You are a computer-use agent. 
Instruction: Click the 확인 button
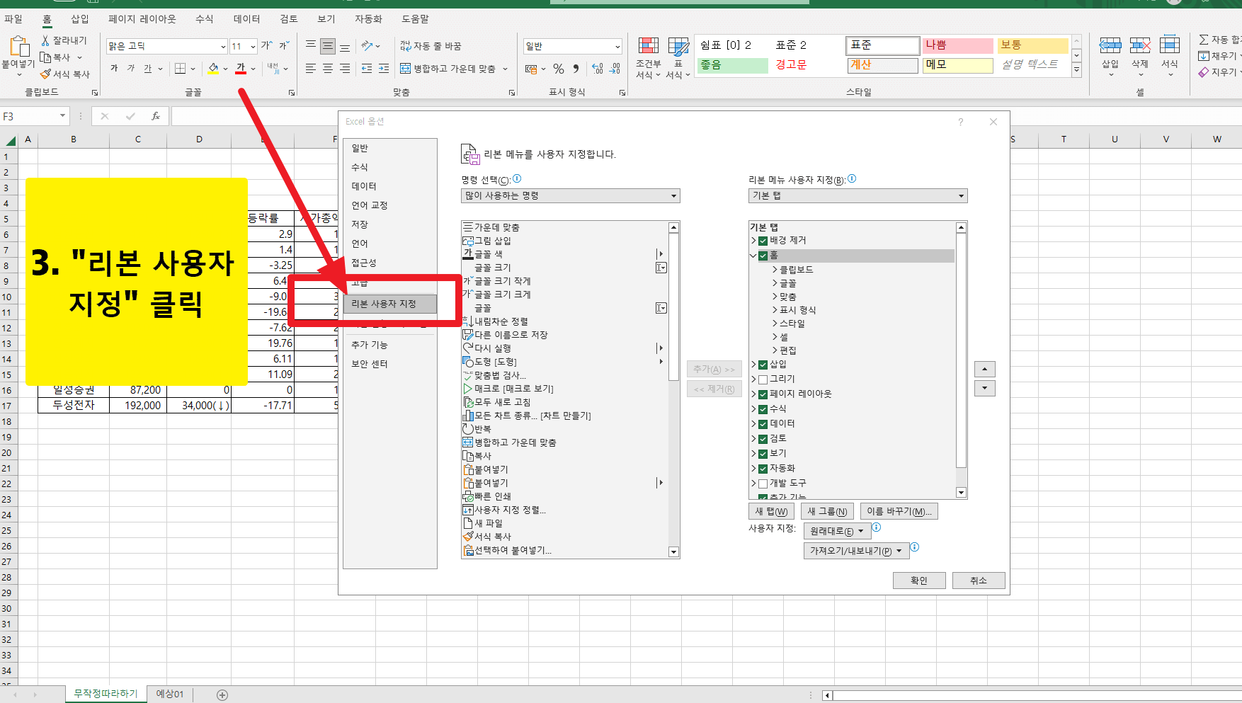coord(918,580)
